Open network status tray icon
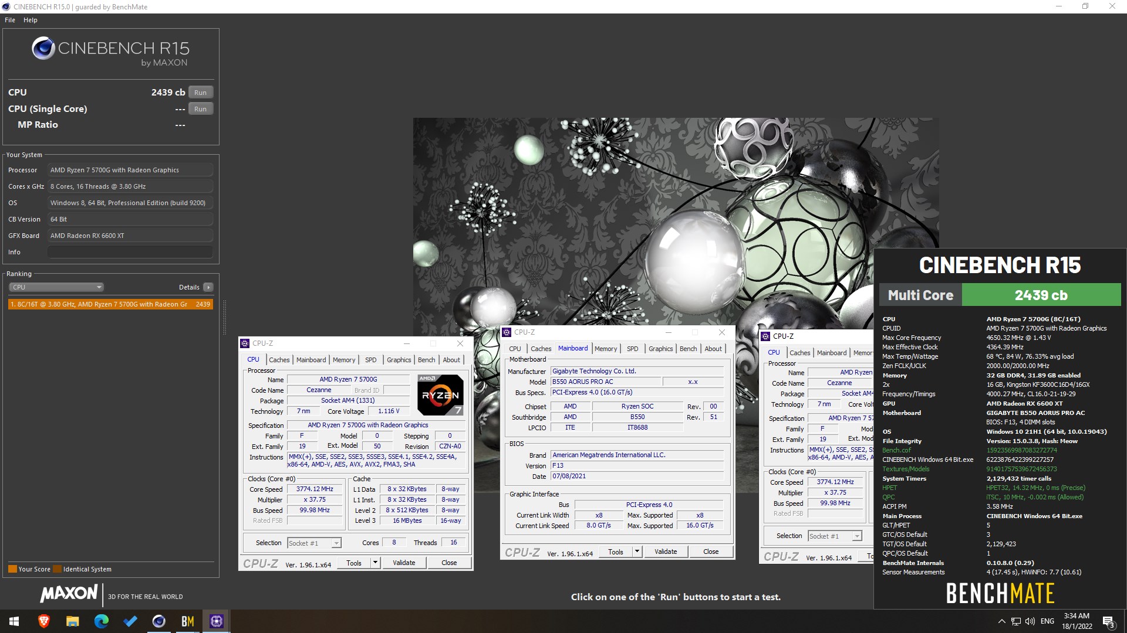The image size is (1127, 633). pos(1016,621)
